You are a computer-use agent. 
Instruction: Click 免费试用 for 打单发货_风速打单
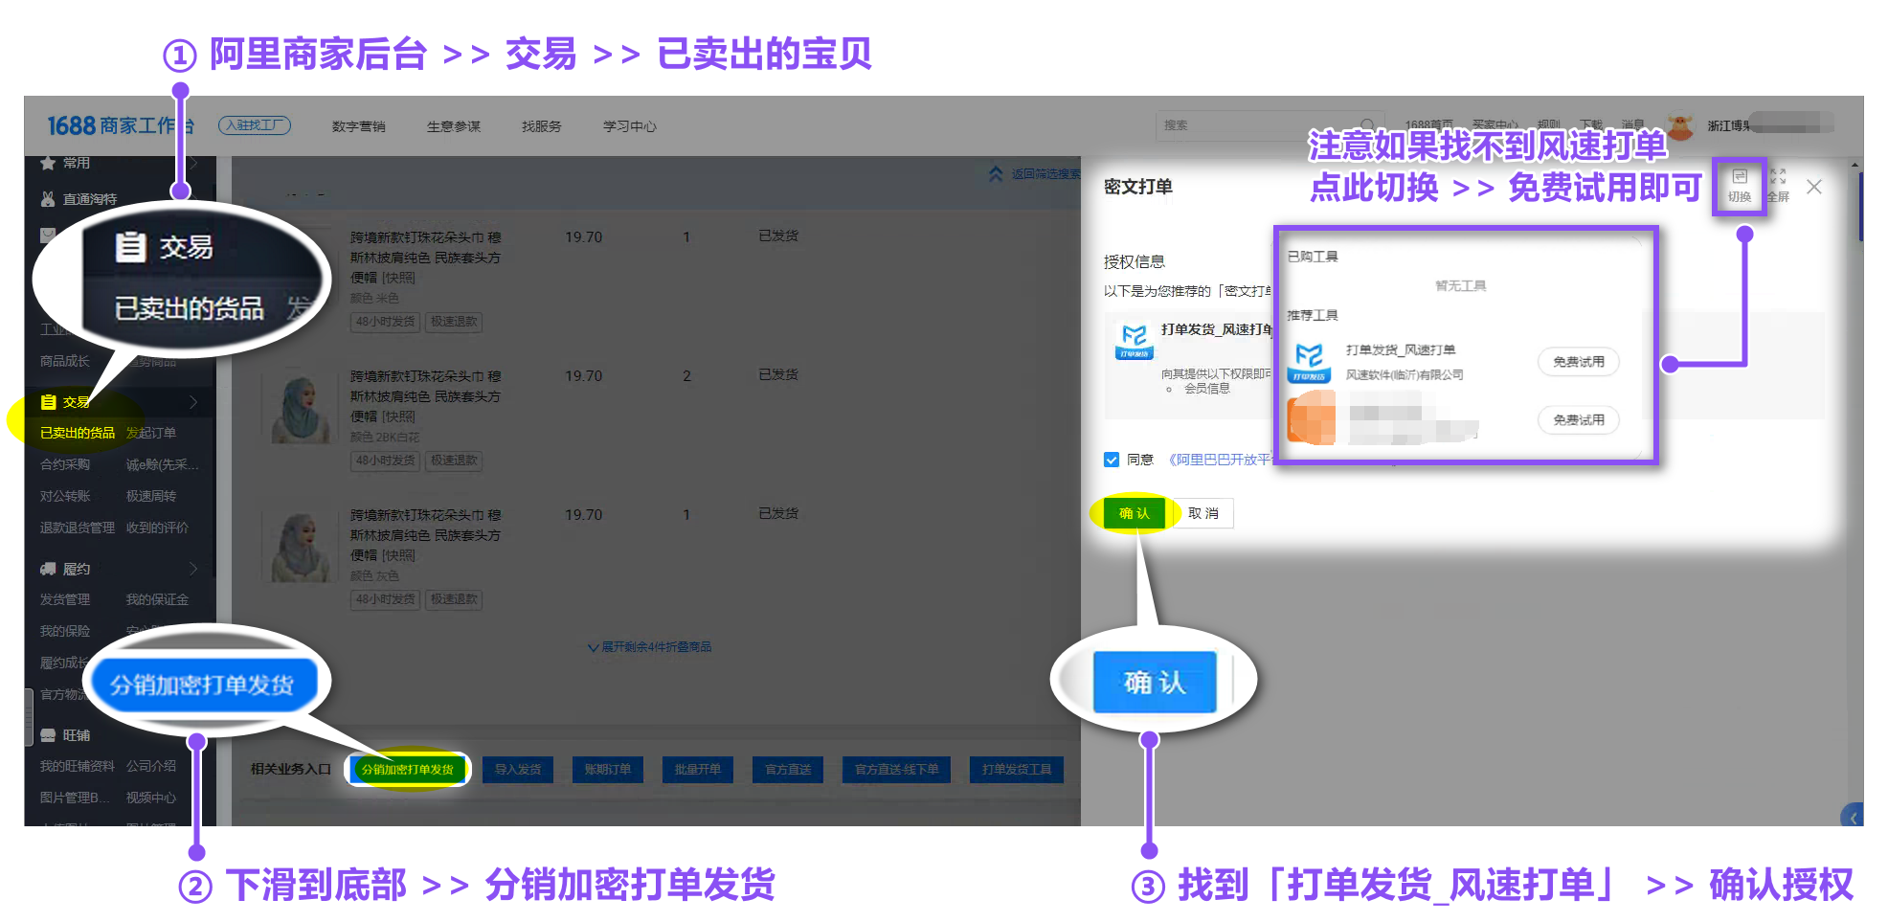[x=1579, y=362]
